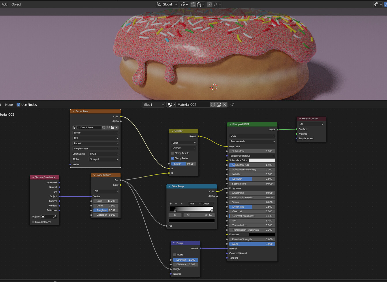The image size is (387, 282).
Task: Click the open image folder icon
Action: (x=112, y=127)
